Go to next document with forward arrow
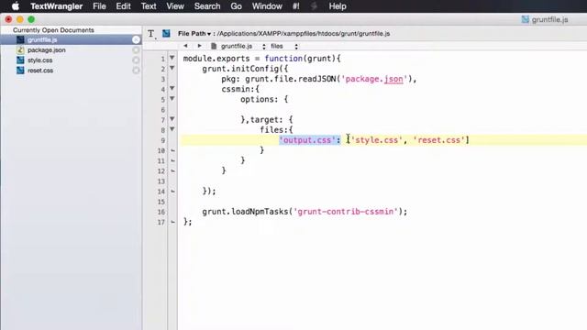Image resolution: width=587 pixels, height=330 pixels. (x=200, y=46)
